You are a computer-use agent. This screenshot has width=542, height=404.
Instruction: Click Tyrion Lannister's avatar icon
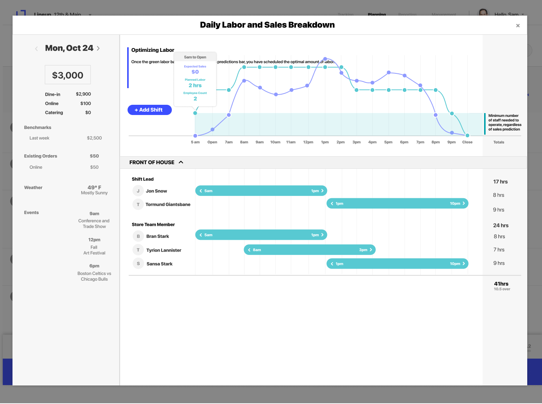[138, 250]
